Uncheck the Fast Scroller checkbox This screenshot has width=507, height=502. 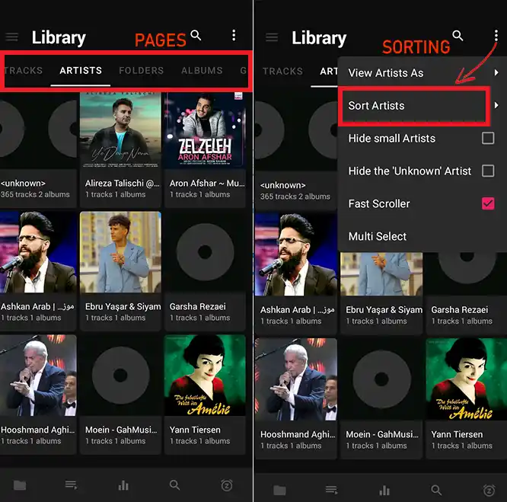tap(488, 203)
